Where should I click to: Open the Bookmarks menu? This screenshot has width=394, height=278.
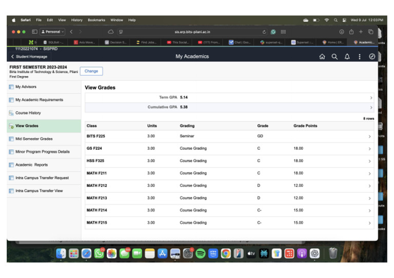point(96,20)
